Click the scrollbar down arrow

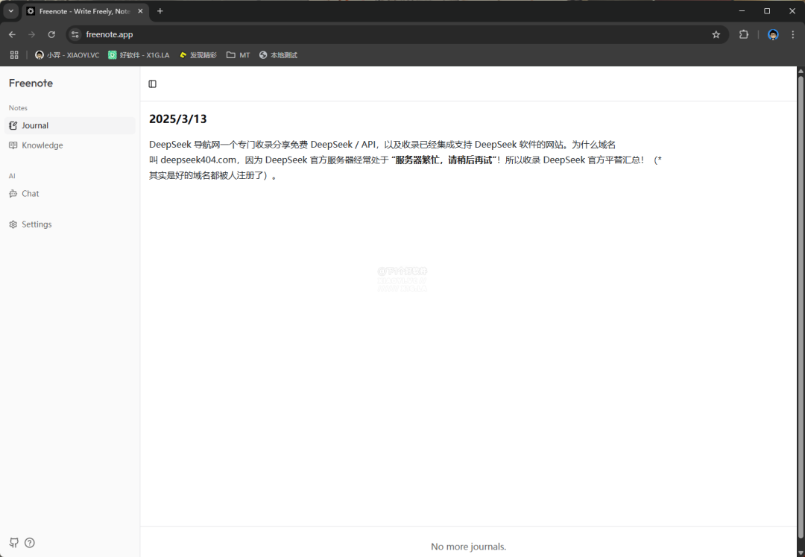point(801,553)
